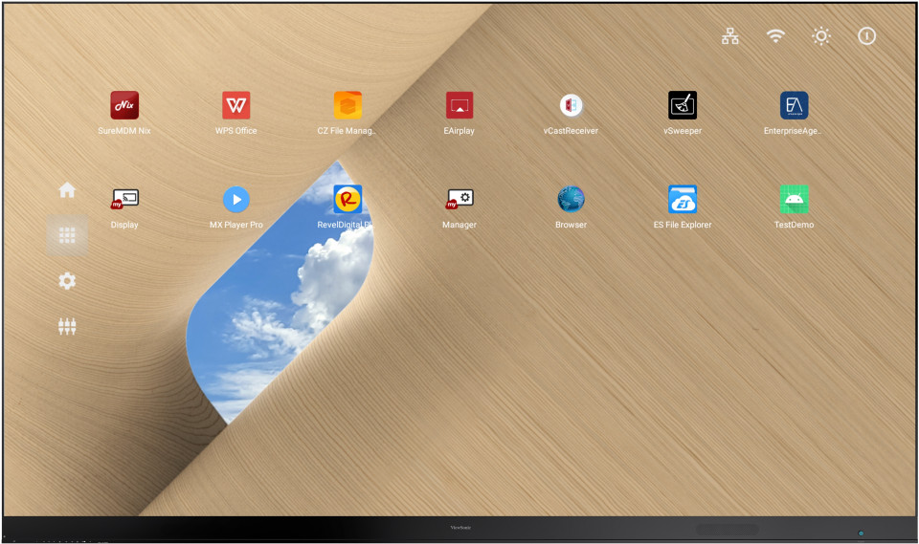Open the input source sliders icon
Viewport: 919px width, 544px height.
(x=67, y=326)
